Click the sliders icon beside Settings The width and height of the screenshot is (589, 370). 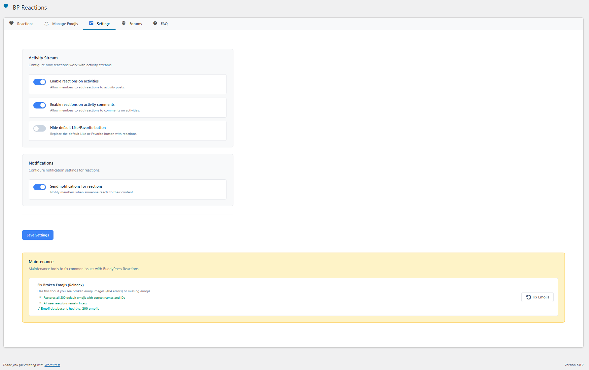(91, 23)
